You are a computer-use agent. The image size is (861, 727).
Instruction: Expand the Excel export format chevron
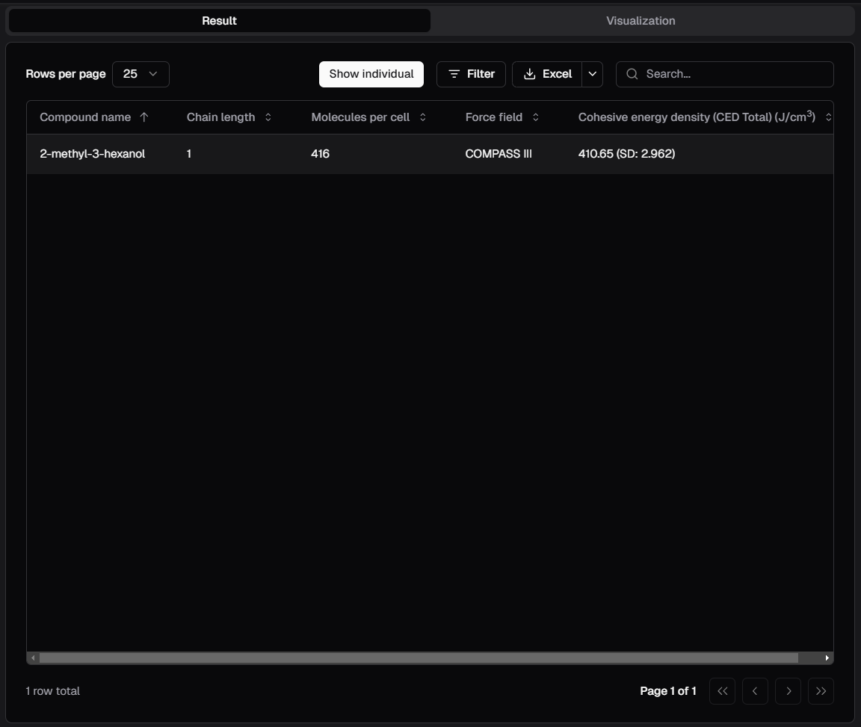point(593,74)
